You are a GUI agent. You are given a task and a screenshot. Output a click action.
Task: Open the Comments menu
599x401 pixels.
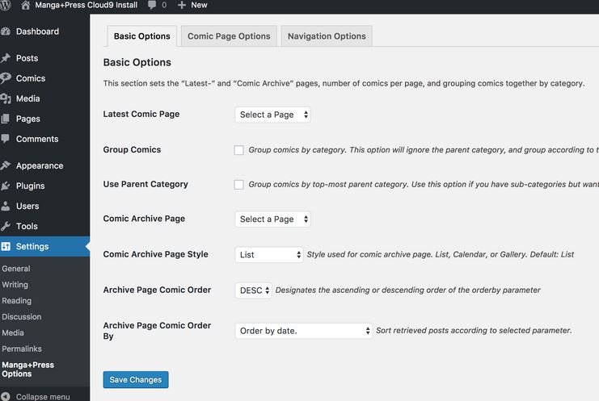(x=44, y=139)
